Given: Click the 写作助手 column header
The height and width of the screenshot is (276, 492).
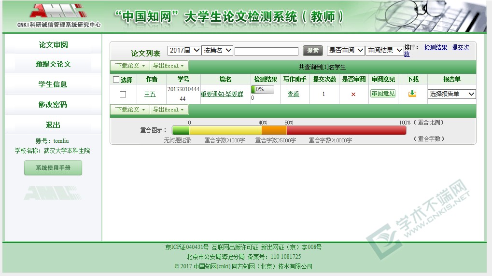Looking at the screenshot, I should tap(295, 79).
